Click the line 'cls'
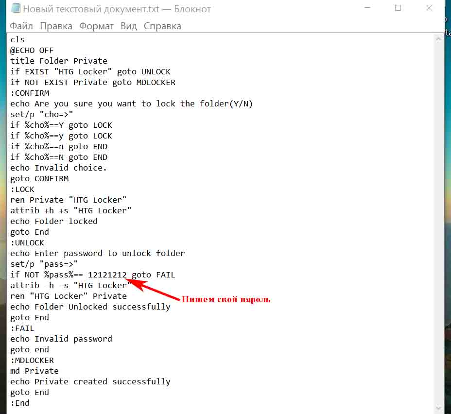The image size is (451, 414). click(x=17, y=40)
